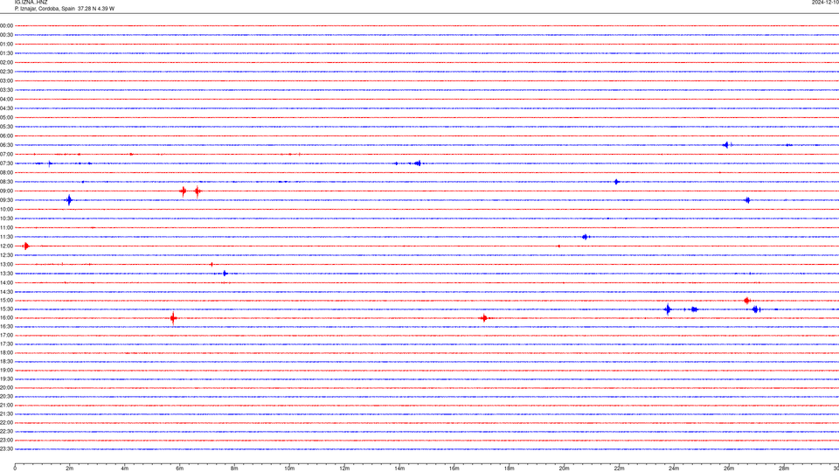This screenshot has width=839, height=472.
Task: Click the 12m tick label on time axis
Action: 344,469
